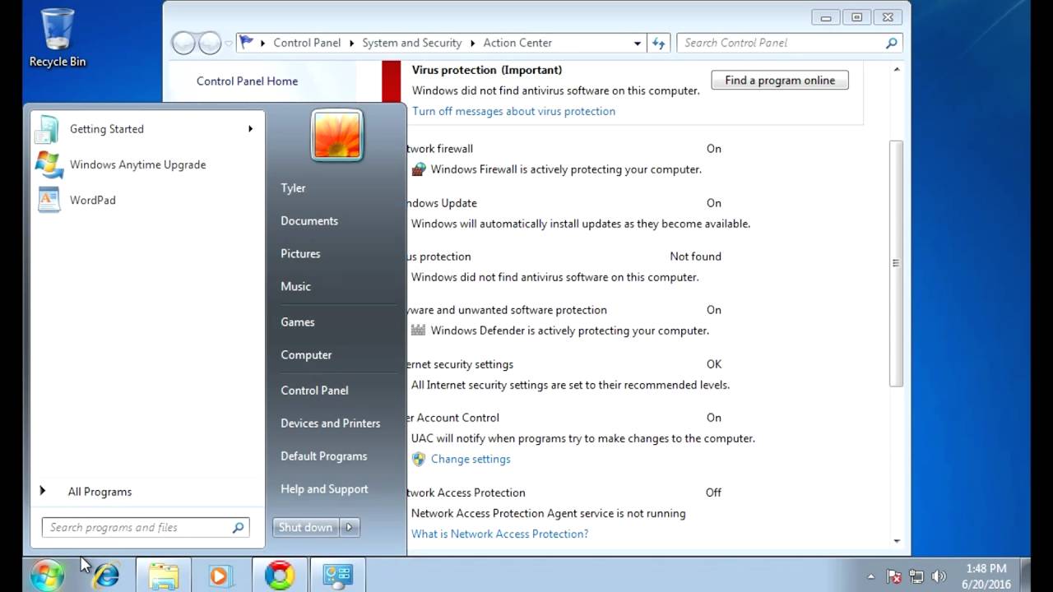The image size is (1053, 592).
Task: Click scrollbar up arrow
Action: [x=896, y=69]
